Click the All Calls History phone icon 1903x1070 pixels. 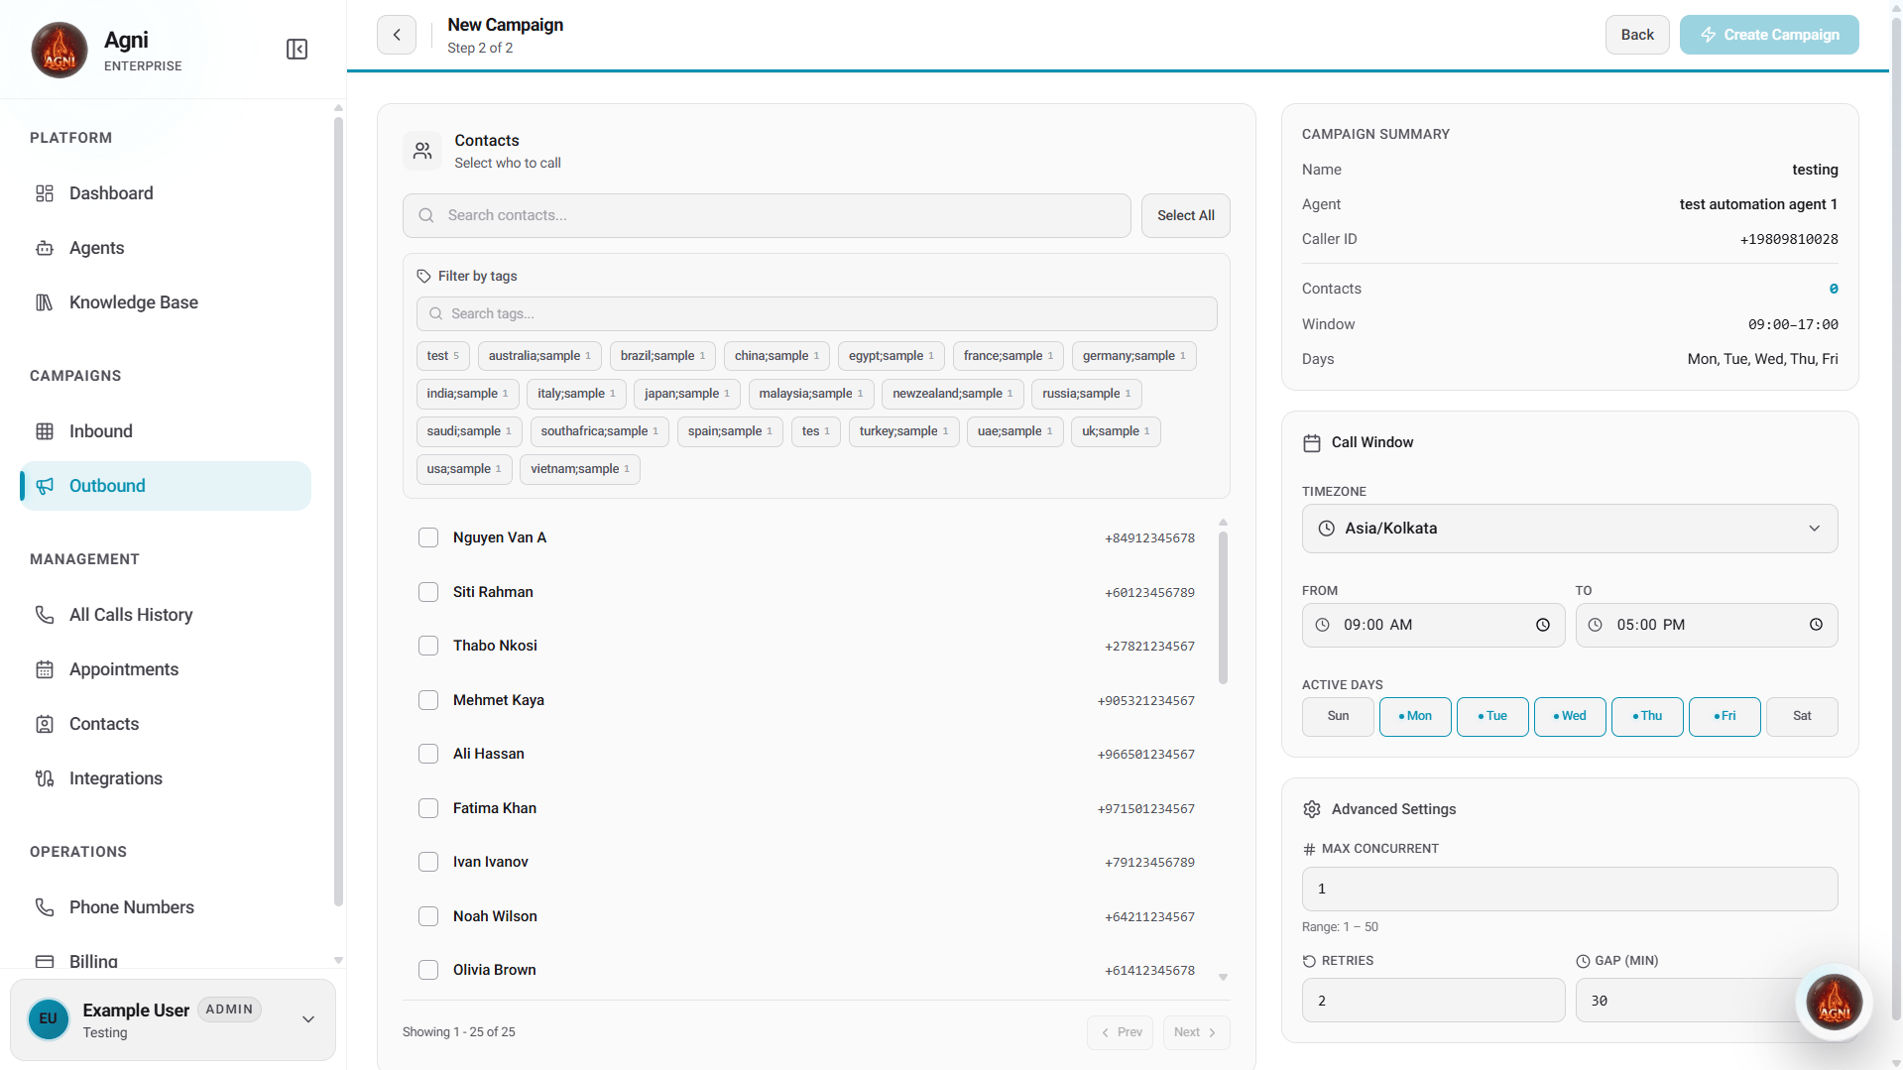pyautogui.click(x=45, y=615)
